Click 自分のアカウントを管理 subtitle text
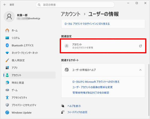The height and width of the screenshot is (119, 150). (x=82, y=48)
